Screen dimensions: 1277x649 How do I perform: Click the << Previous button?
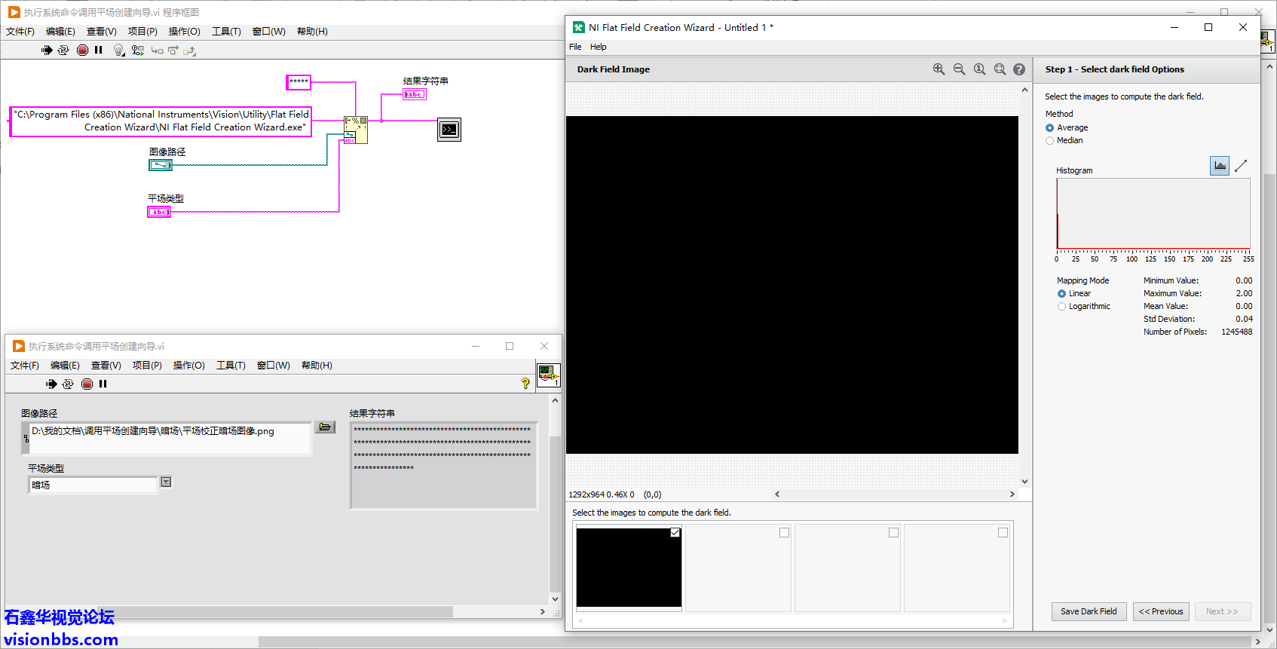point(1161,611)
